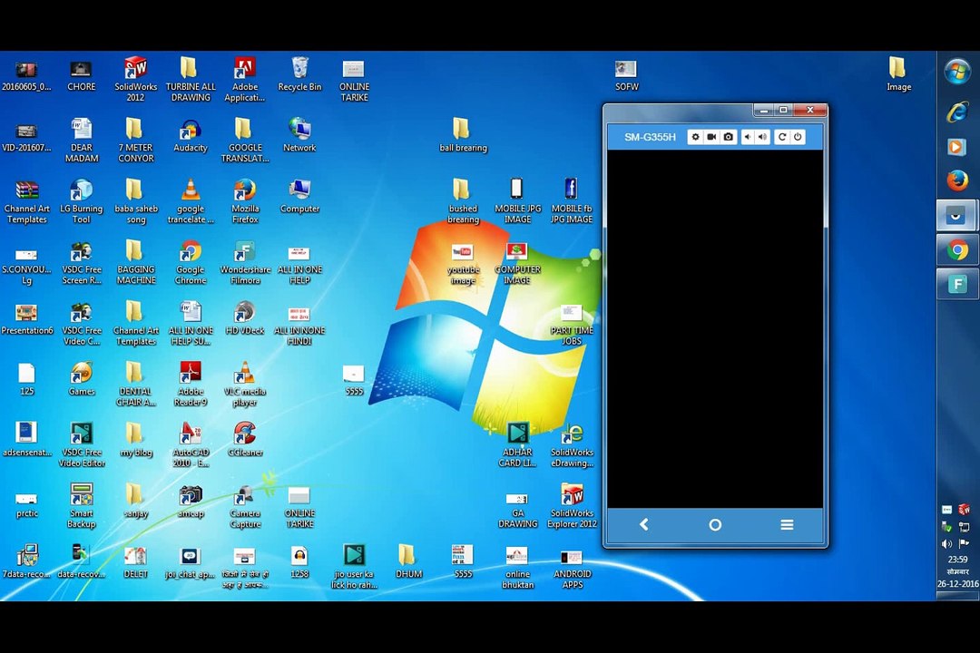Click the SM-G355H device name label
Screen dimensions: 980x653
pos(650,137)
